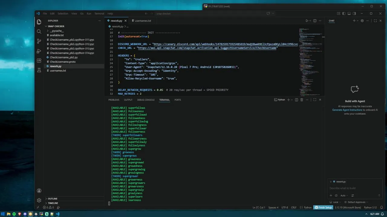The image size is (387, 217).
Task: Switch to the DEBUG CONSOLE tab
Action: 146,100
